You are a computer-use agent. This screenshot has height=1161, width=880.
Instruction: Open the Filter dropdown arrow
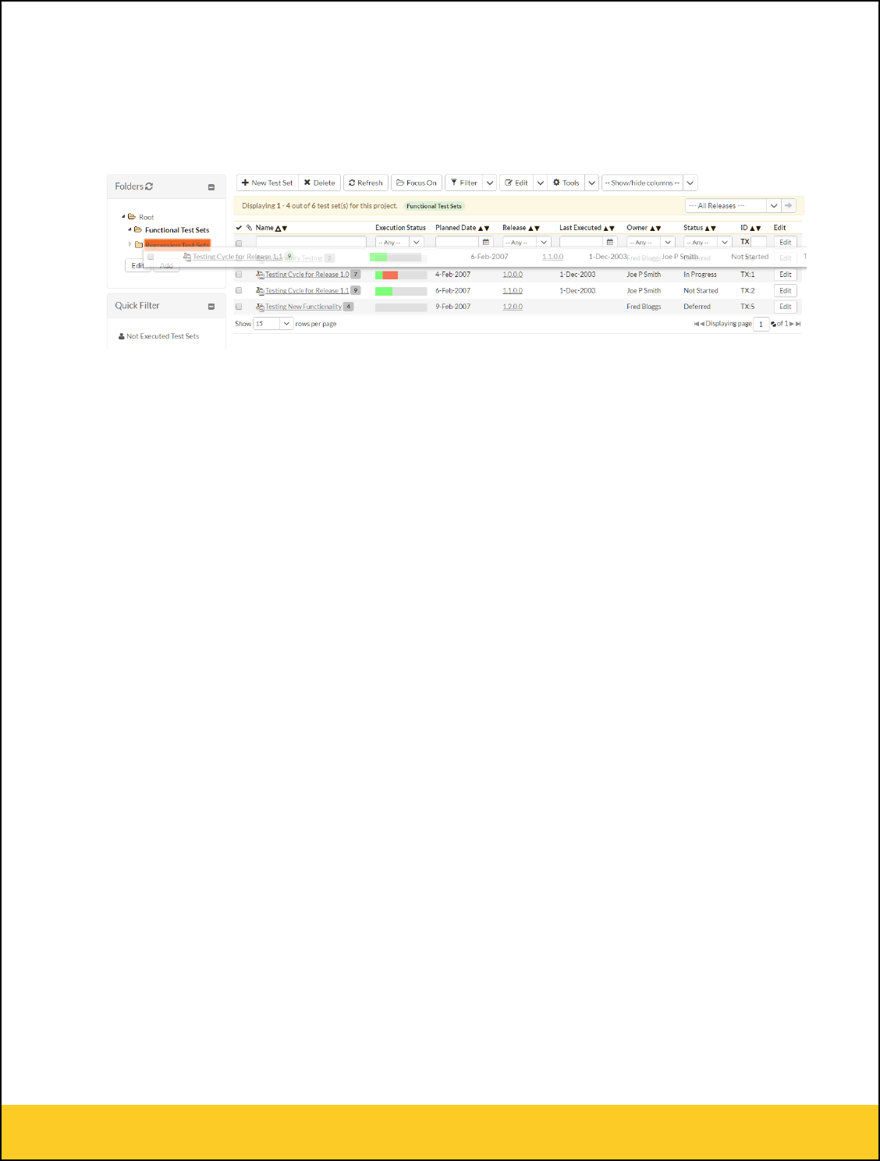pos(490,183)
